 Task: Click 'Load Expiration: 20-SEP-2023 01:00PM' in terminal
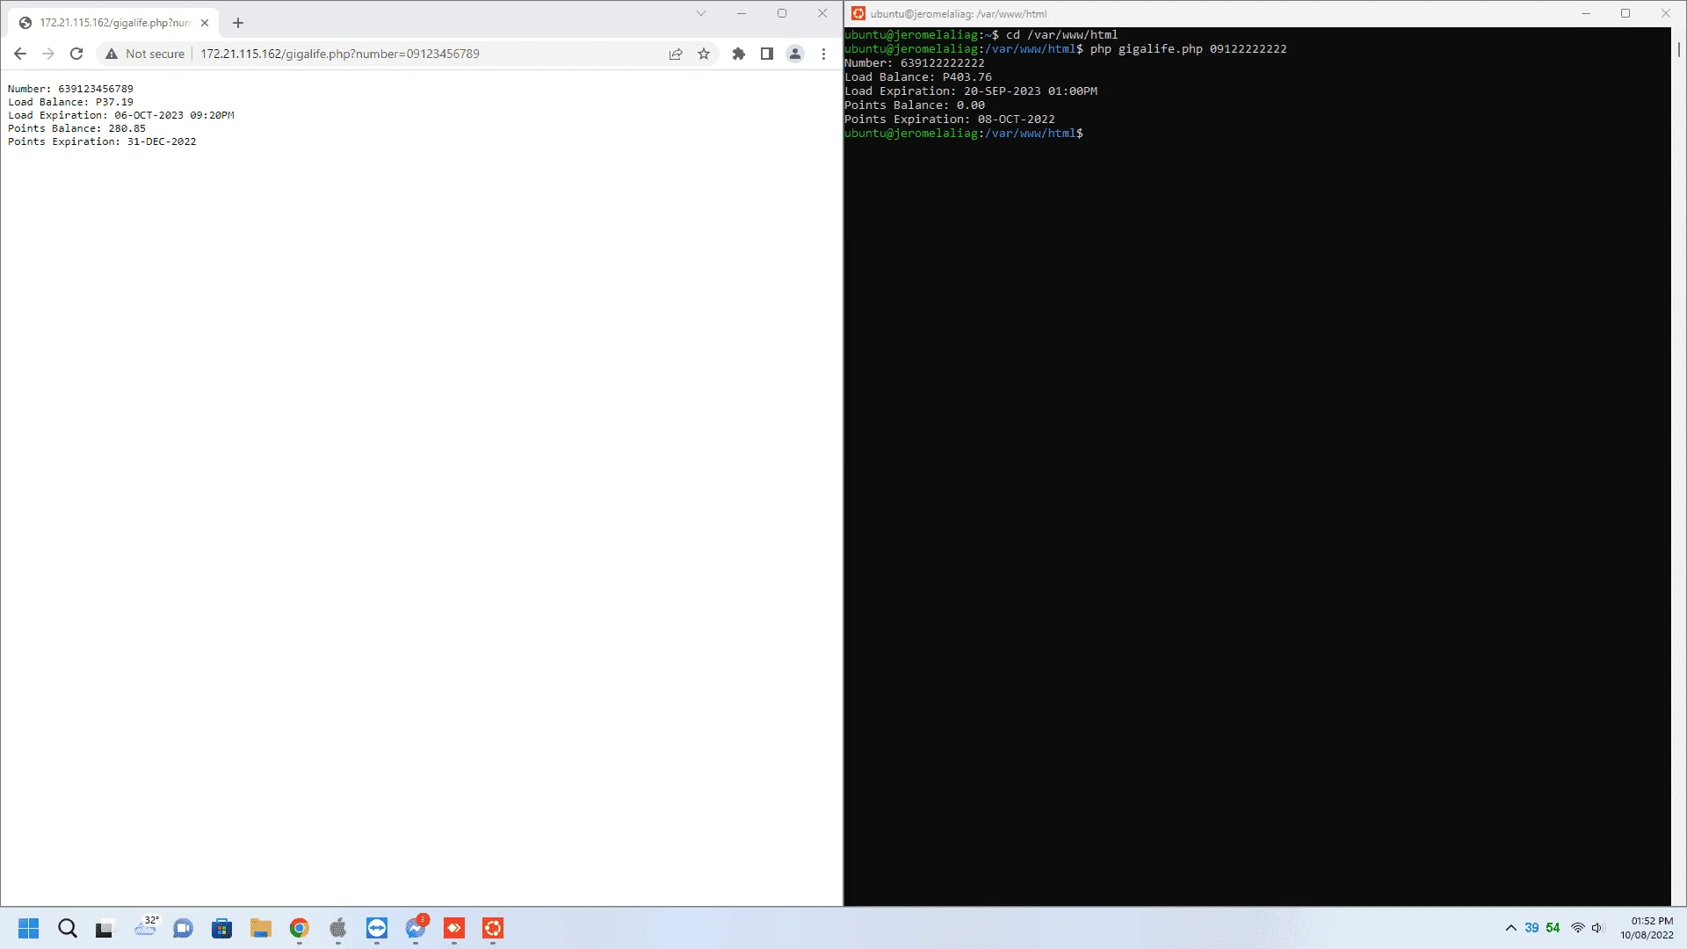970,91
